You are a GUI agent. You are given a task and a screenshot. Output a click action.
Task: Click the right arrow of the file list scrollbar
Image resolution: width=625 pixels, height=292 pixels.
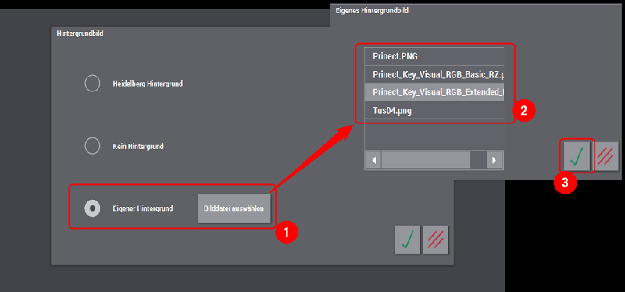pos(495,160)
